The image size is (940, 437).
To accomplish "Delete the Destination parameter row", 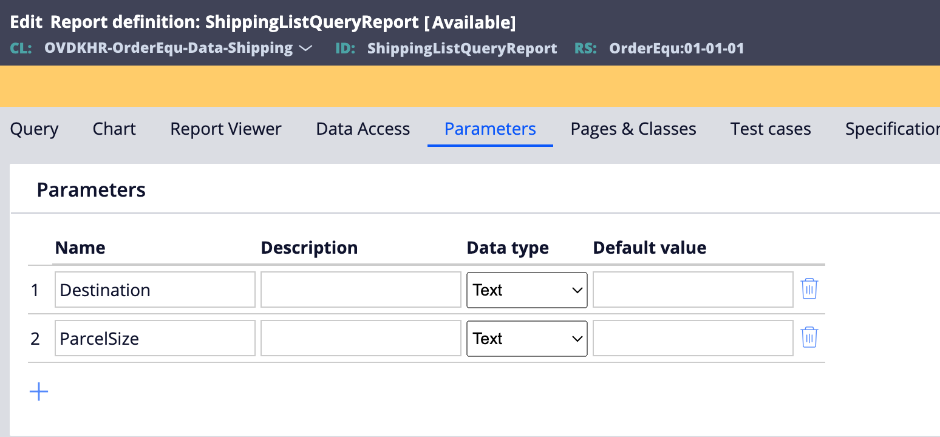I will (809, 290).
